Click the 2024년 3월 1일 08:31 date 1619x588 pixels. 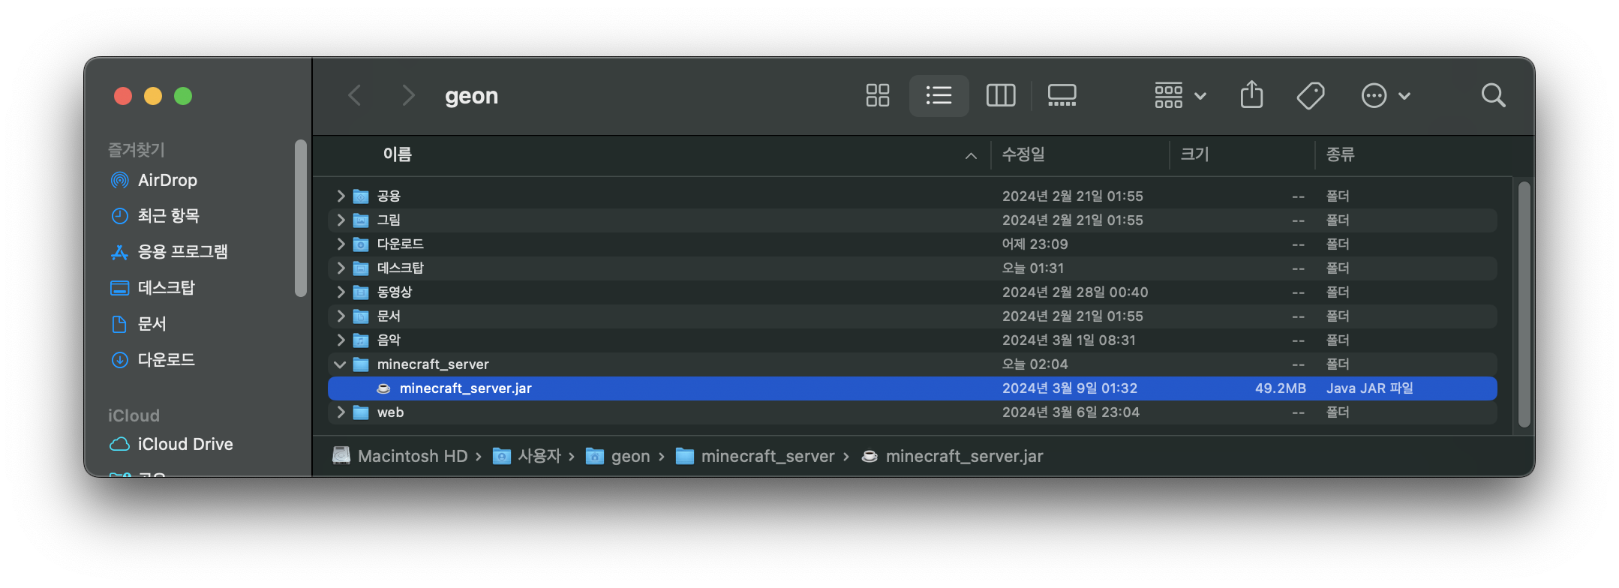[x=1068, y=340]
